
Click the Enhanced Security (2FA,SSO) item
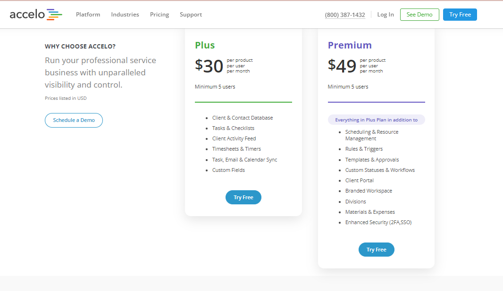378,222
